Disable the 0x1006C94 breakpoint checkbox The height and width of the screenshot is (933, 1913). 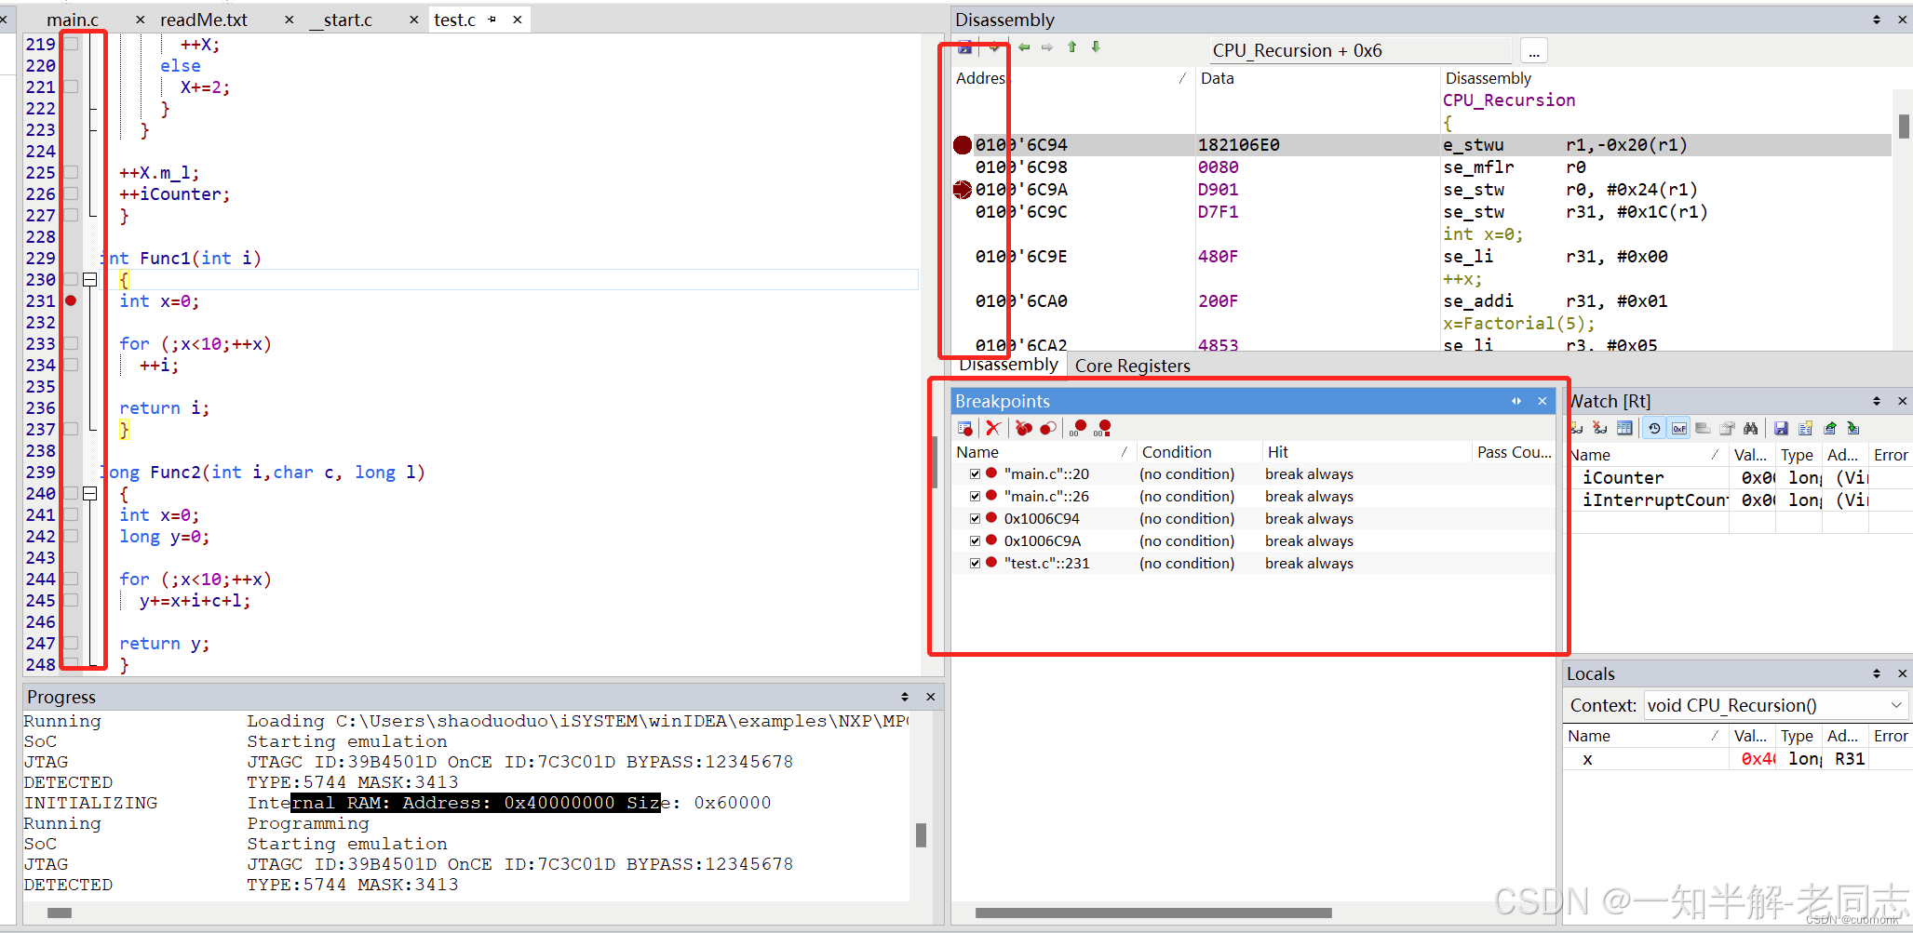pos(975,518)
